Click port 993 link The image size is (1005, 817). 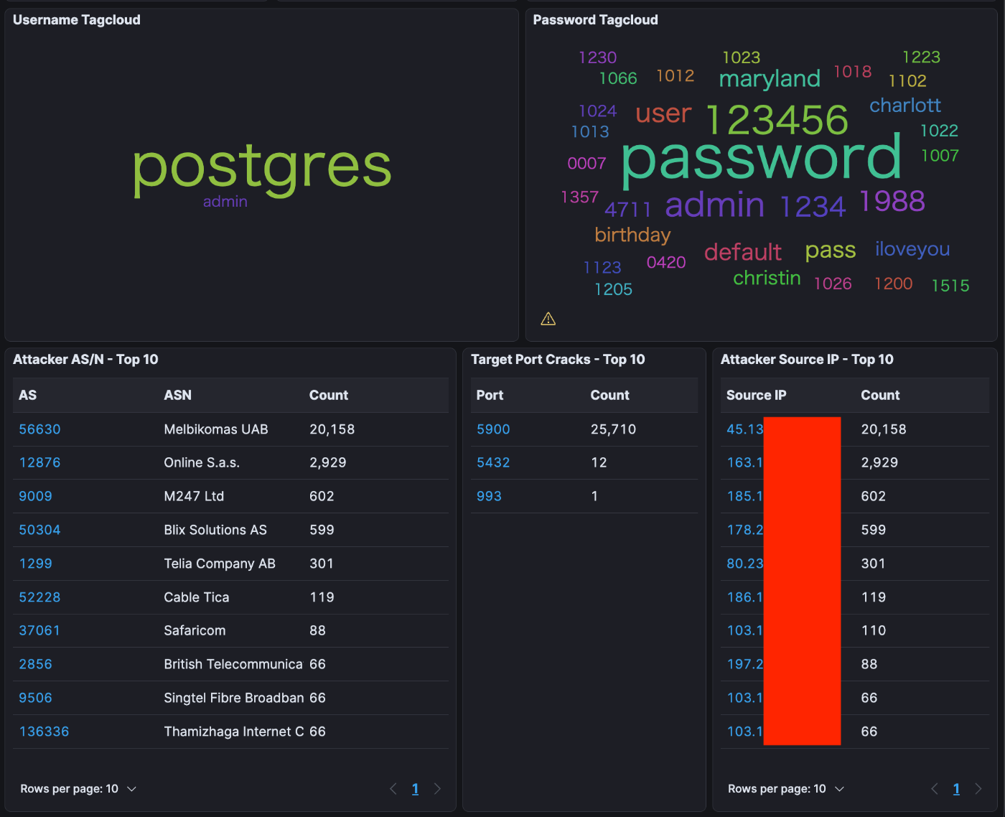[489, 496]
